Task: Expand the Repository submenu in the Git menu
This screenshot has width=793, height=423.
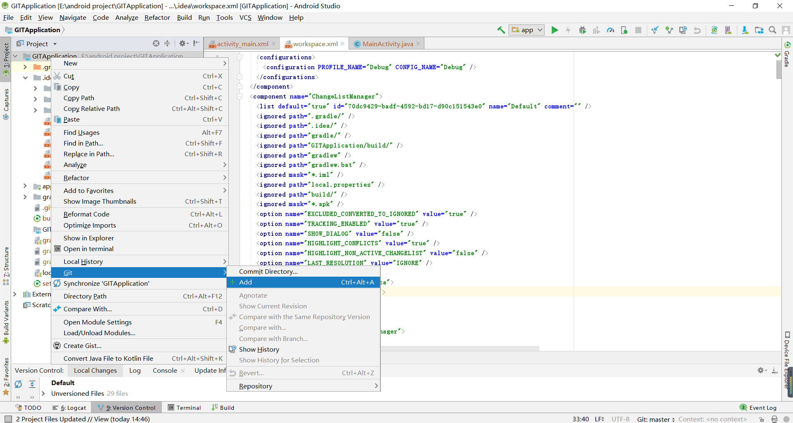Action: (256, 385)
